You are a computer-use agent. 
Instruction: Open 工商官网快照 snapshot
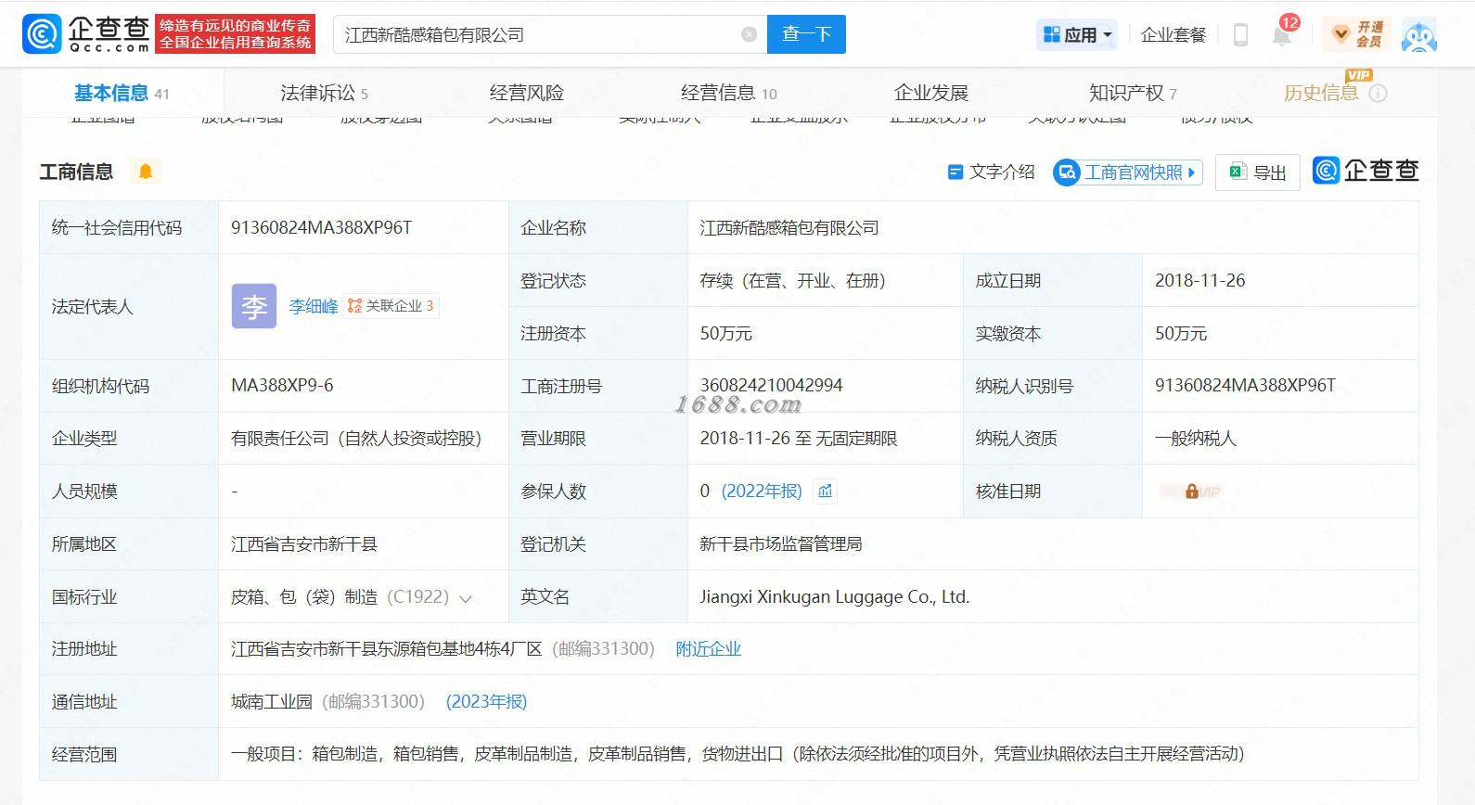coord(1128,172)
